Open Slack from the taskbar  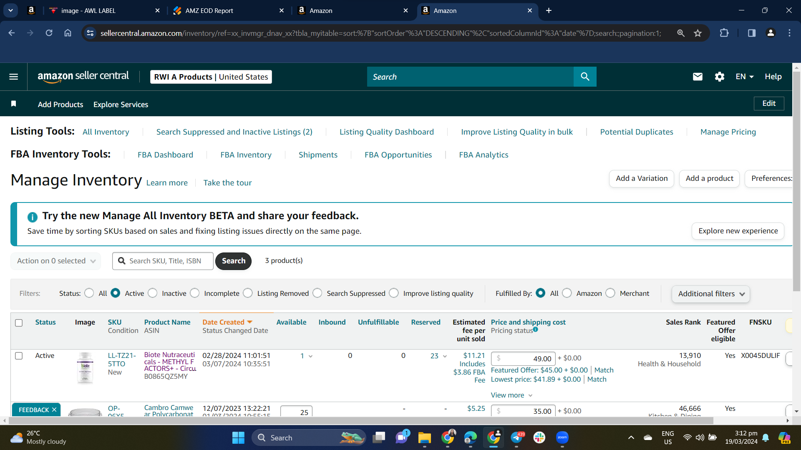click(539, 437)
